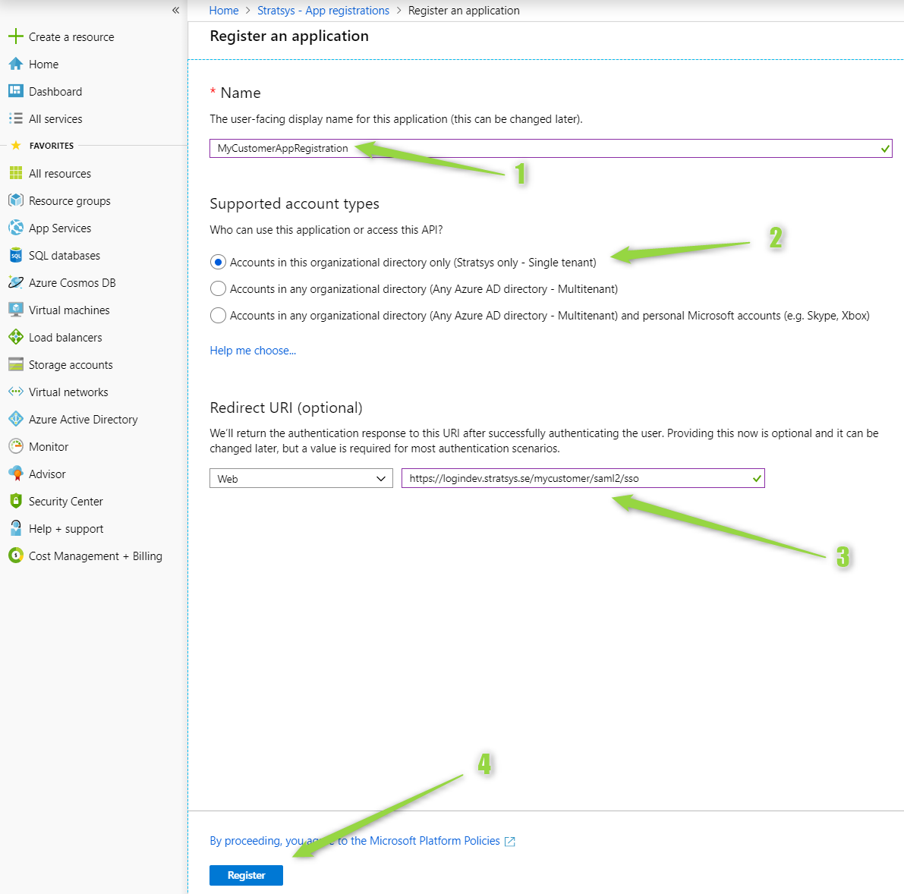Click the SQL databases icon
Viewport: 904px width, 894px height.
pyautogui.click(x=16, y=255)
